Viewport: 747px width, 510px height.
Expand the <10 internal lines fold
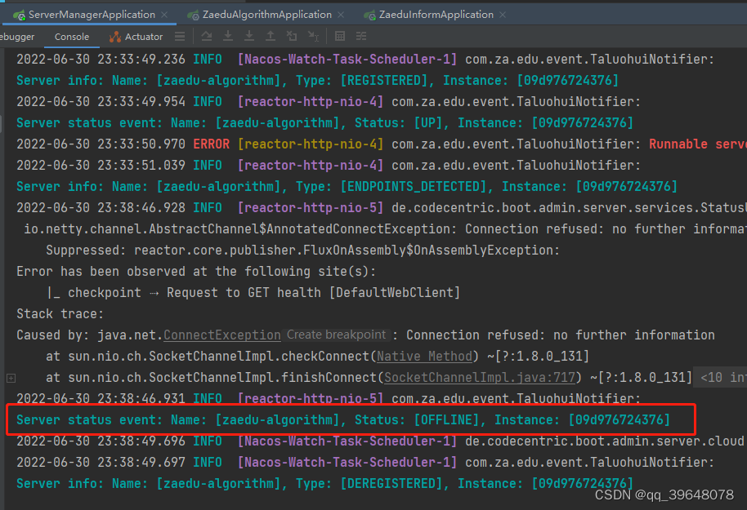pyautogui.click(x=722, y=378)
